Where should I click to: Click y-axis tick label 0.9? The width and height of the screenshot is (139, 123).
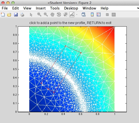15,35
